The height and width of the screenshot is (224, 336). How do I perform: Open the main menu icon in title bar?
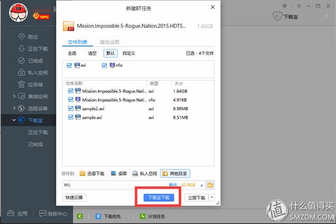tap(299, 6)
